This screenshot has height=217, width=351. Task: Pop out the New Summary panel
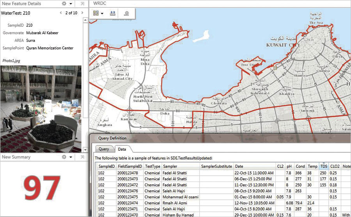[82, 157]
